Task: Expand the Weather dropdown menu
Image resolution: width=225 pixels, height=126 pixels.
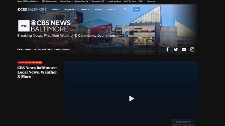Action: pyautogui.click(x=70, y=9)
